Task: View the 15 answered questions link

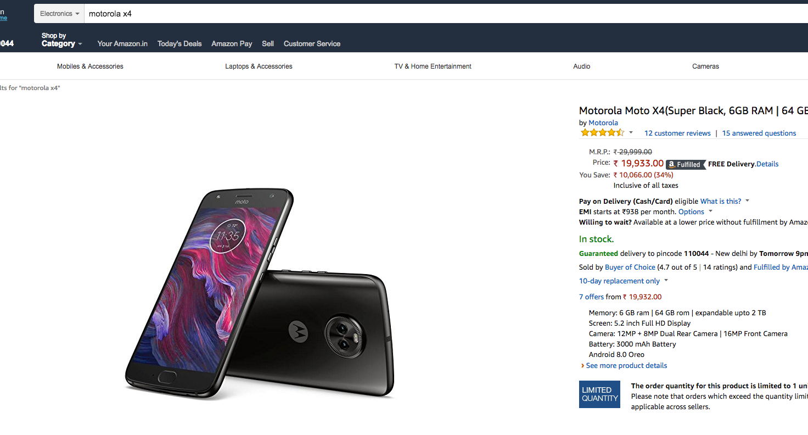Action: pyautogui.click(x=759, y=133)
